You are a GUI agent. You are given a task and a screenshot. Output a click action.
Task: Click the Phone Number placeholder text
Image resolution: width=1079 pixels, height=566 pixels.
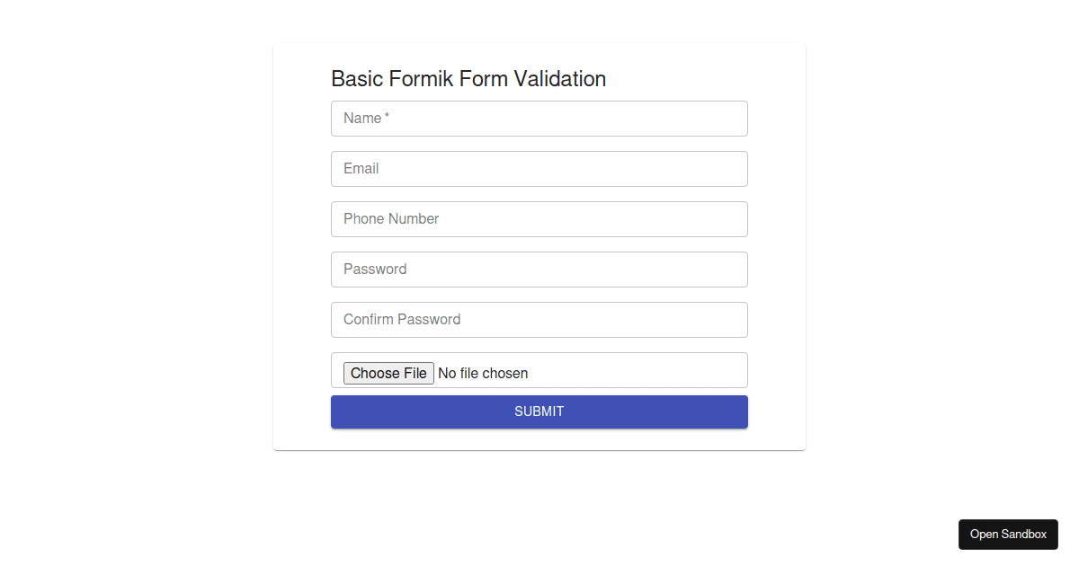[x=391, y=218]
